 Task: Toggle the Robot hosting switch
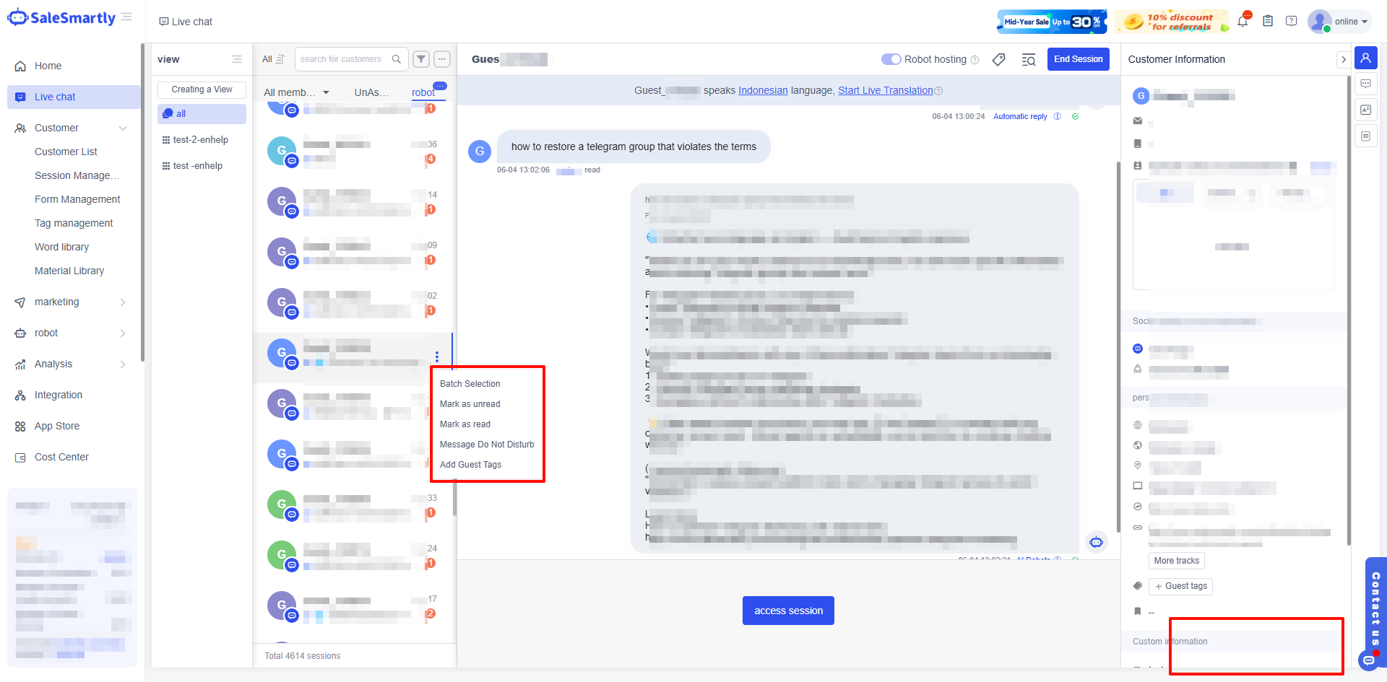(891, 59)
